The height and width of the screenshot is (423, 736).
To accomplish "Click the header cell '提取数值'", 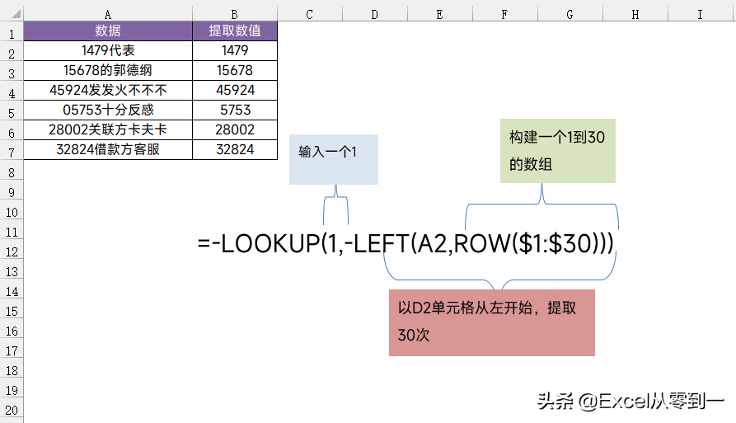I will (x=235, y=31).
